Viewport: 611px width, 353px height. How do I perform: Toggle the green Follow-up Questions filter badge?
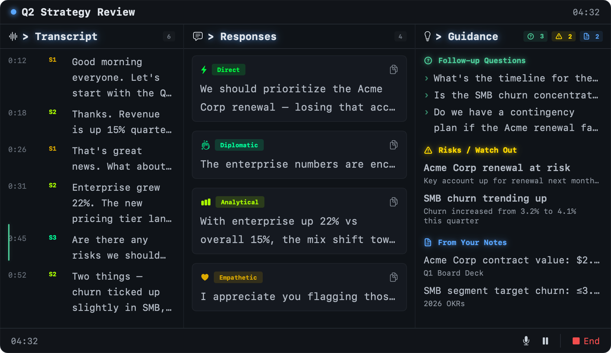tap(535, 36)
